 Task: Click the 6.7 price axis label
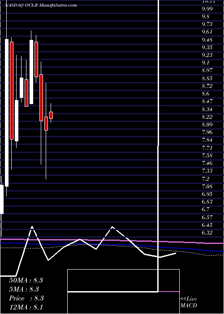click(205, 209)
